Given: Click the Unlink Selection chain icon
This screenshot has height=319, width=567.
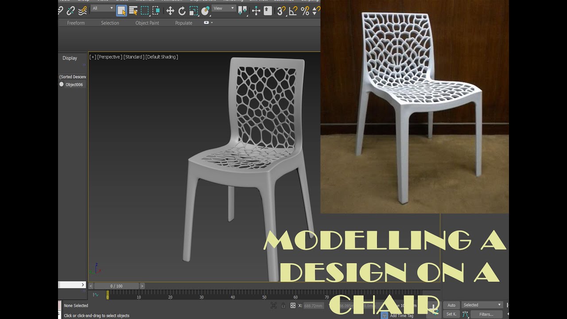Looking at the screenshot, I should pos(70,11).
